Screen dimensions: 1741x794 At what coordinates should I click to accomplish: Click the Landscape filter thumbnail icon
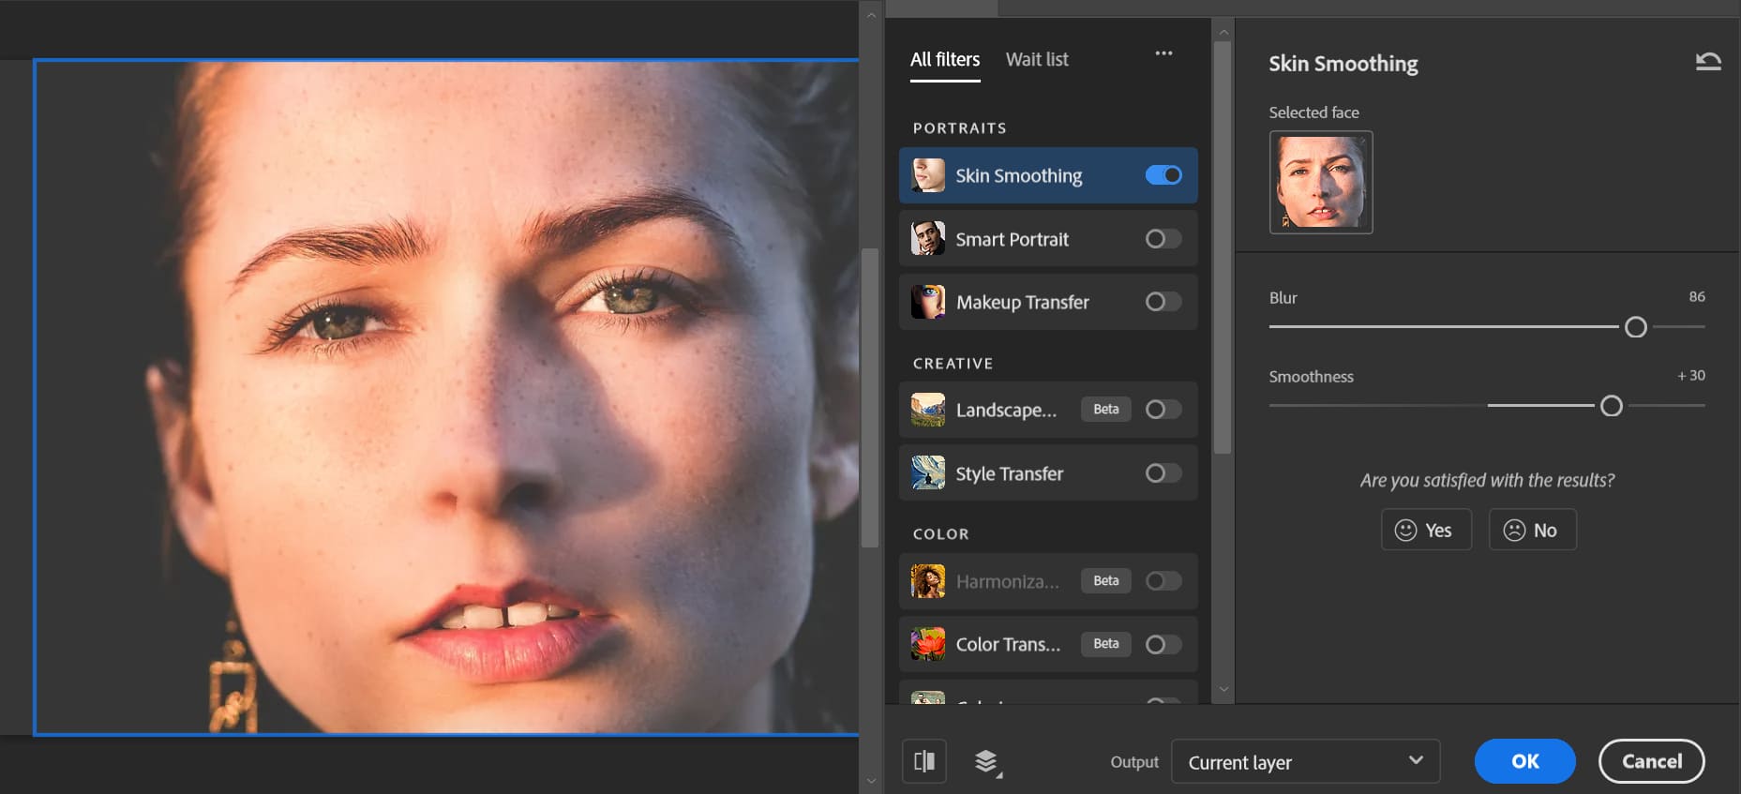[x=928, y=410]
